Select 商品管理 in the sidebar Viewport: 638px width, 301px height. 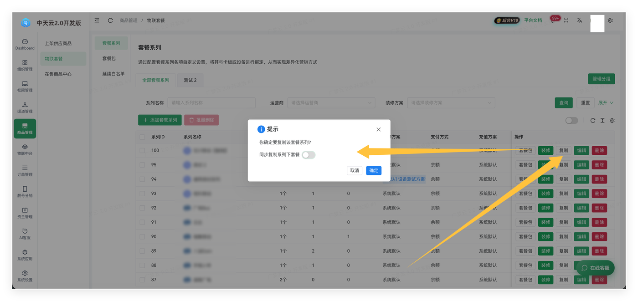[25, 129]
